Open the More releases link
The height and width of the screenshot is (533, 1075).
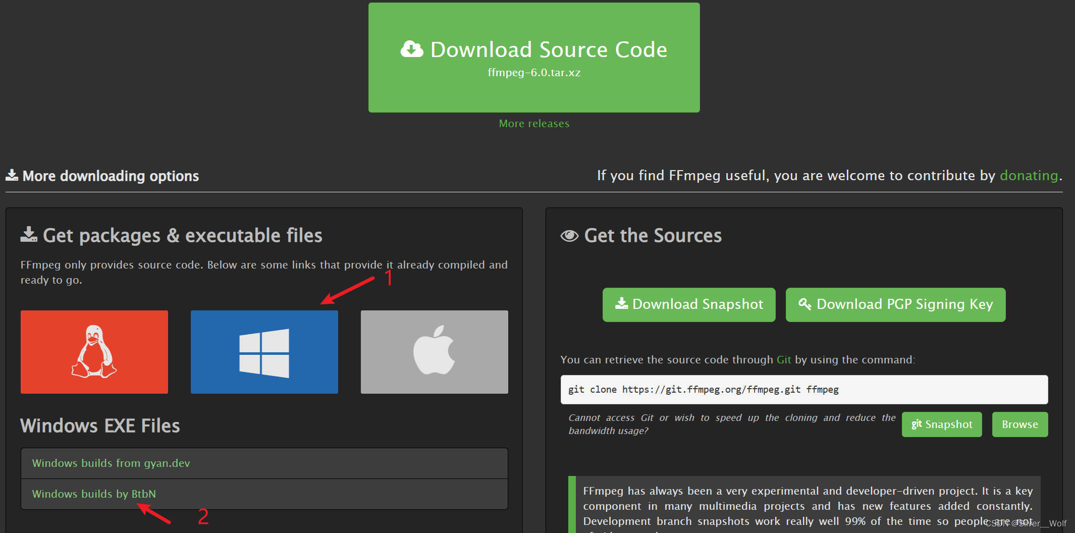534,124
